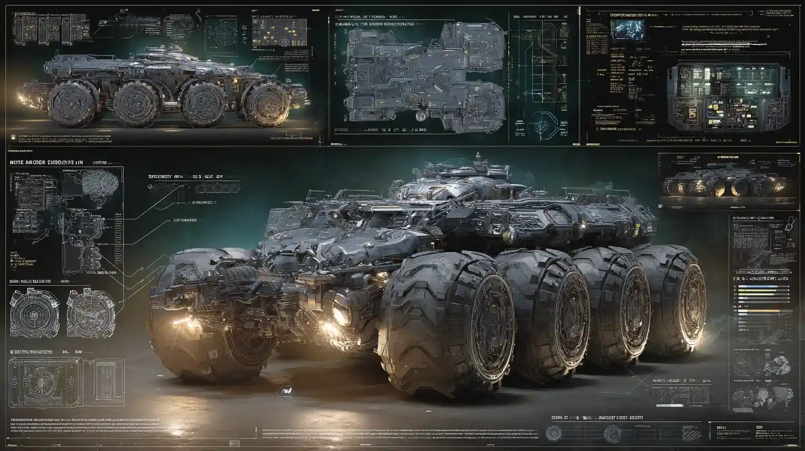Select the small angled vehicle preview thumbnail
Viewport: 805px width, 451px height.
click(729, 181)
